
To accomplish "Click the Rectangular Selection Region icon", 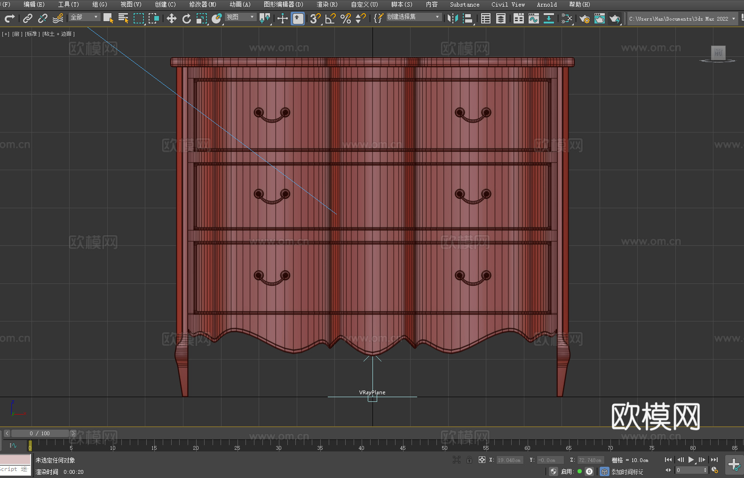I will tap(139, 18).
